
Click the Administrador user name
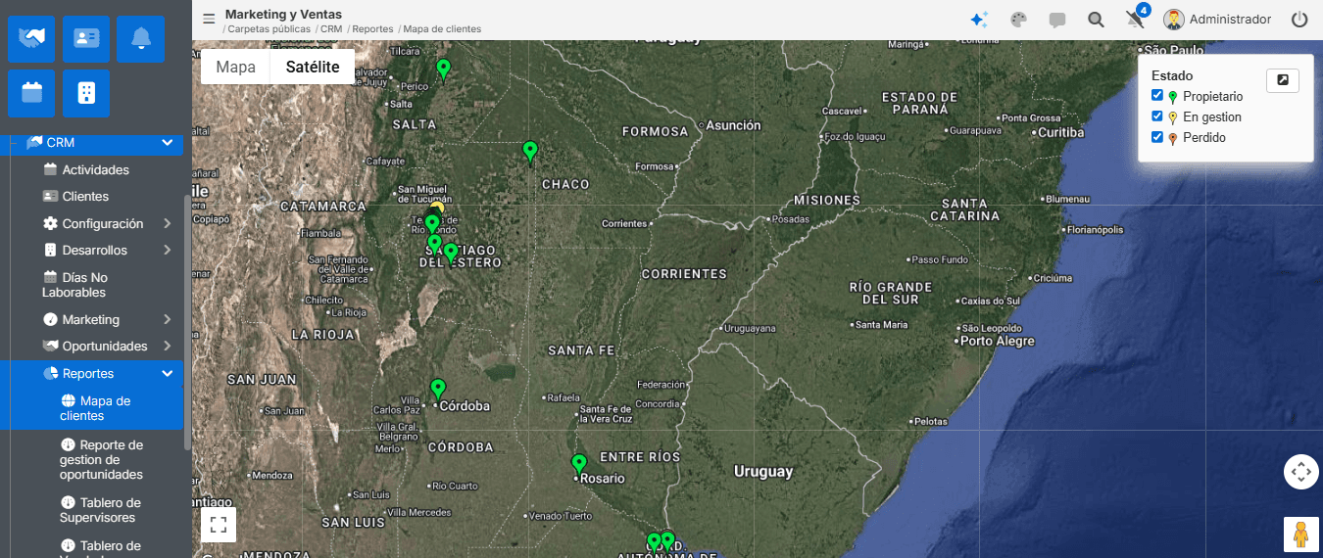pos(1230,20)
